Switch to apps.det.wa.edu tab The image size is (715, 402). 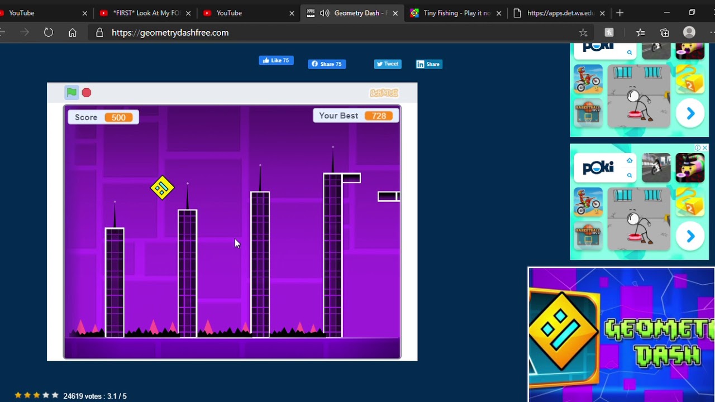[559, 13]
